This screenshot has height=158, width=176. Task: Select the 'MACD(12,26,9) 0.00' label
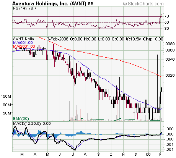pos(32,124)
